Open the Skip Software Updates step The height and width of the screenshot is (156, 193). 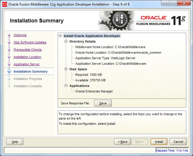(x=30, y=42)
